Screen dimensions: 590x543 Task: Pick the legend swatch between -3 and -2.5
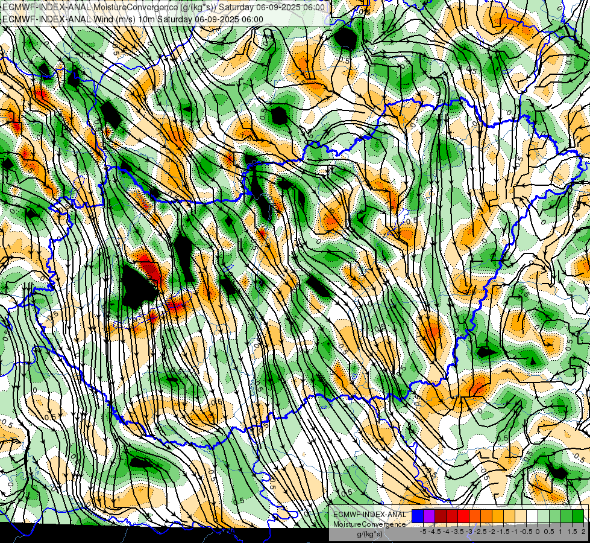point(475,516)
